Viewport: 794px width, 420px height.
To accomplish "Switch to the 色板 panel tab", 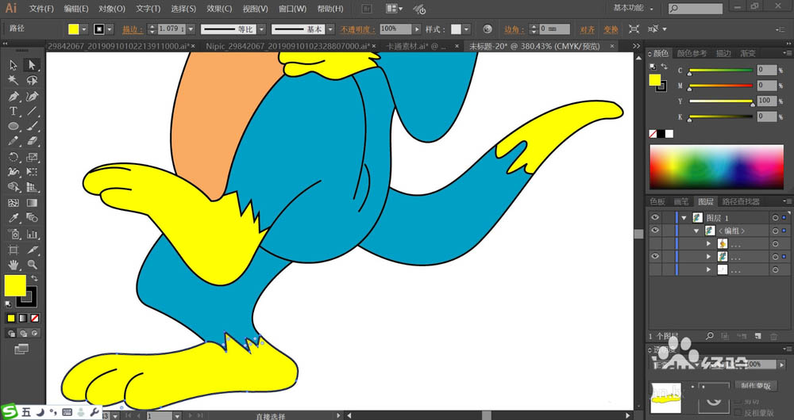I will (x=657, y=201).
